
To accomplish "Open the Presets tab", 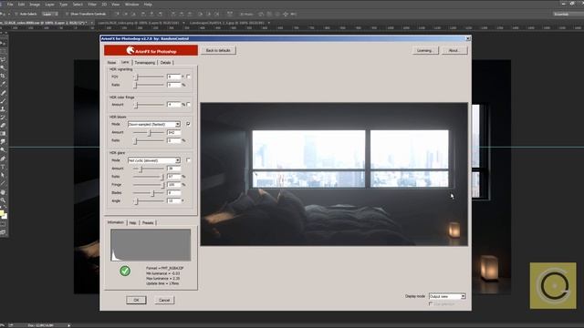I will click(x=148, y=222).
